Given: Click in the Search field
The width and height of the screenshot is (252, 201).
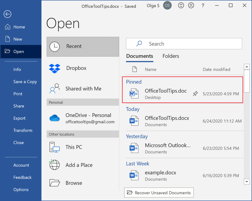Looking at the screenshot, I should (184, 43).
